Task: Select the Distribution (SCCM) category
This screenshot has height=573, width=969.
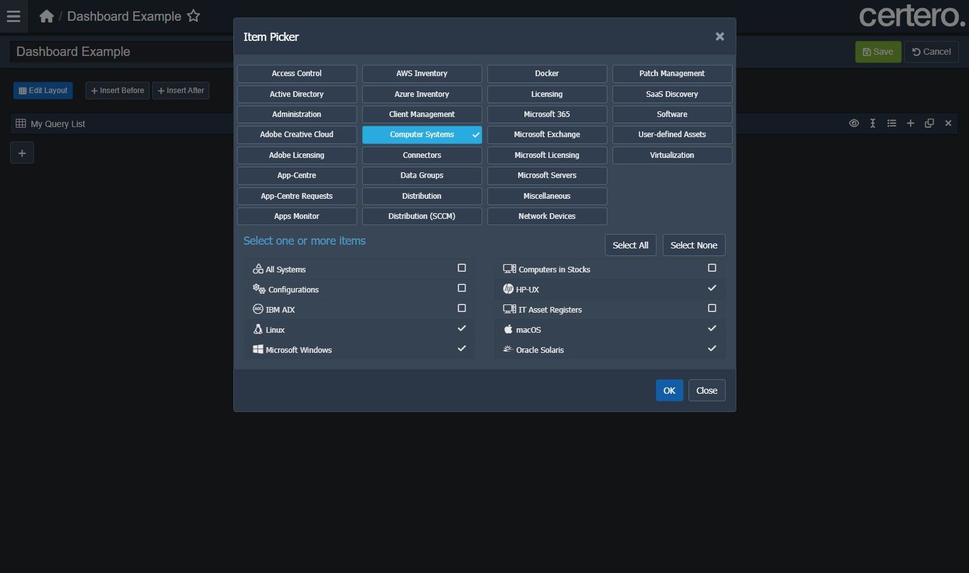Action: coord(422,216)
